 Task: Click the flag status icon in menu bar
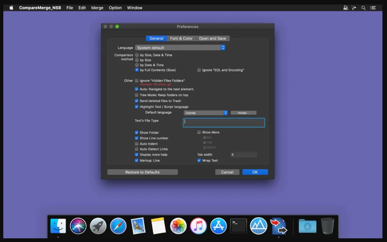[354, 8]
